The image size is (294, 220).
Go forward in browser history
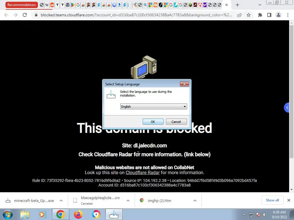[16, 15]
